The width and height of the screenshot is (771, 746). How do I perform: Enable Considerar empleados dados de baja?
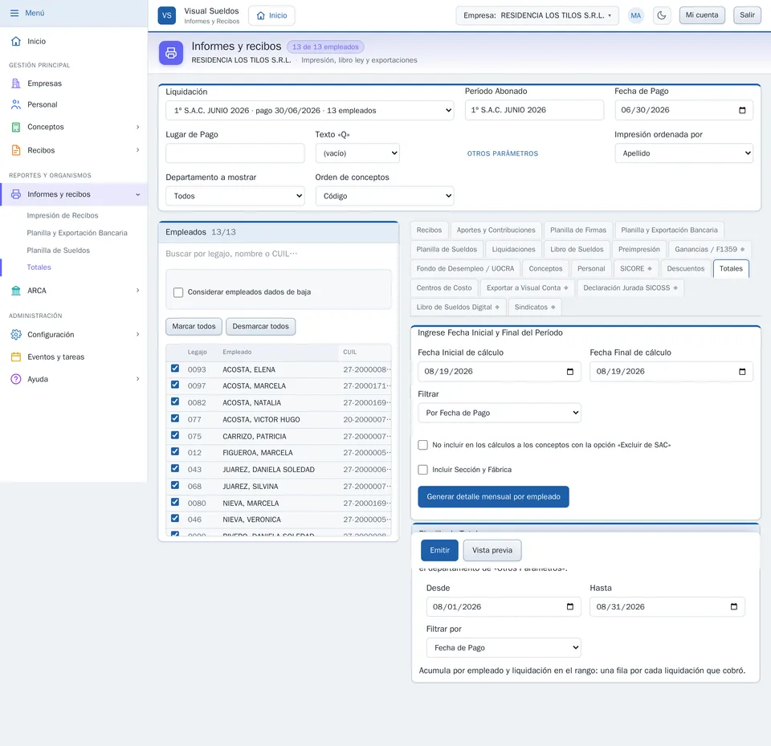click(178, 292)
